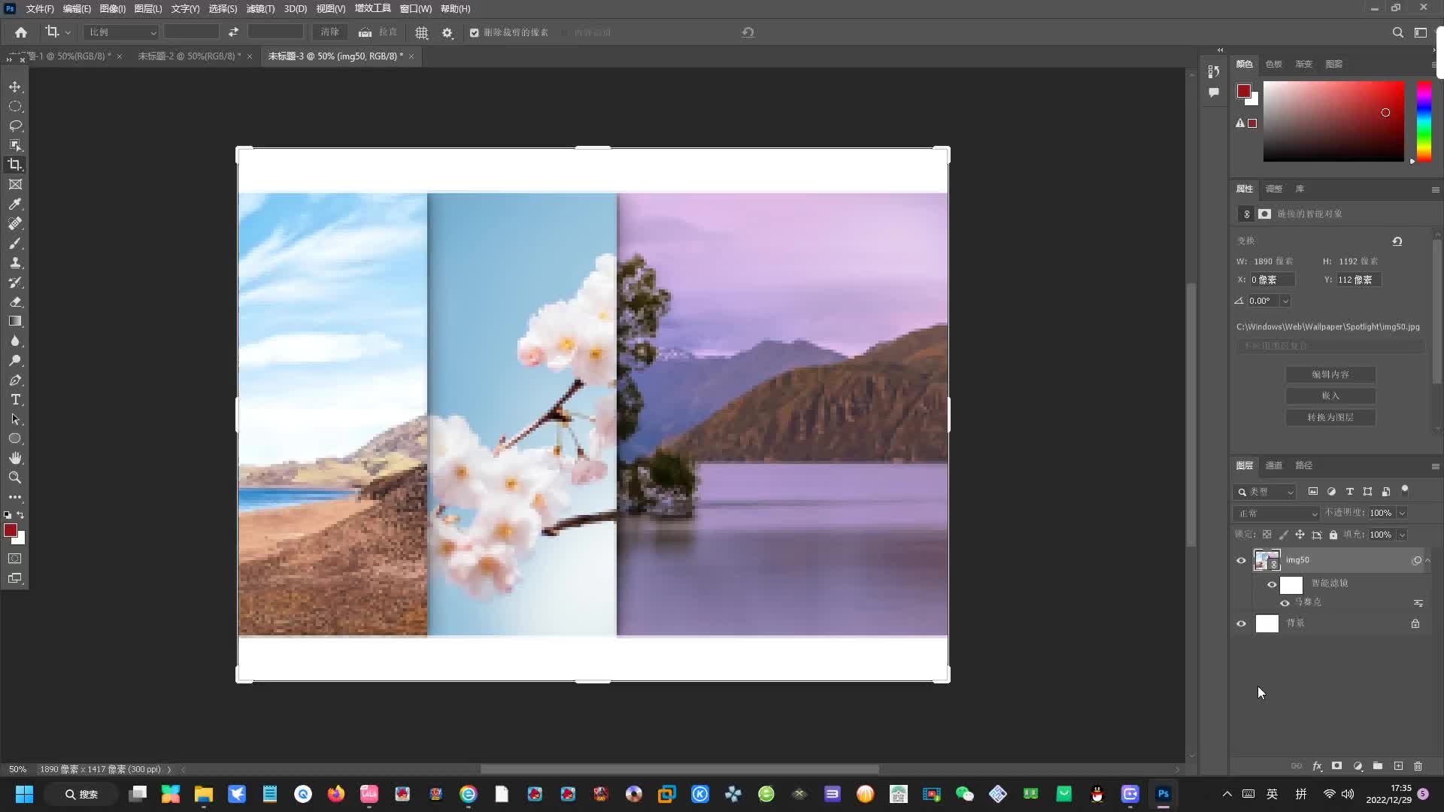The height and width of the screenshot is (812, 1444).
Task: Open the 滤镜(T) menu
Action: tap(260, 8)
